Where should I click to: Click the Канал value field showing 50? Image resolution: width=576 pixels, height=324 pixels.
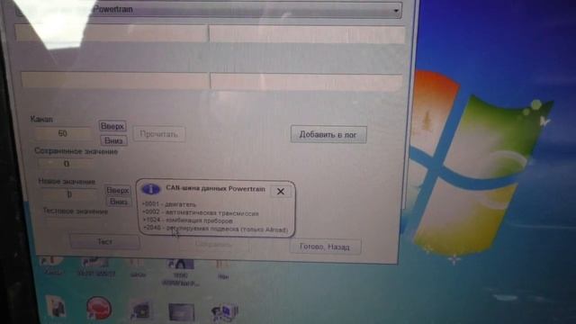pyautogui.click(x=63, y=133)
